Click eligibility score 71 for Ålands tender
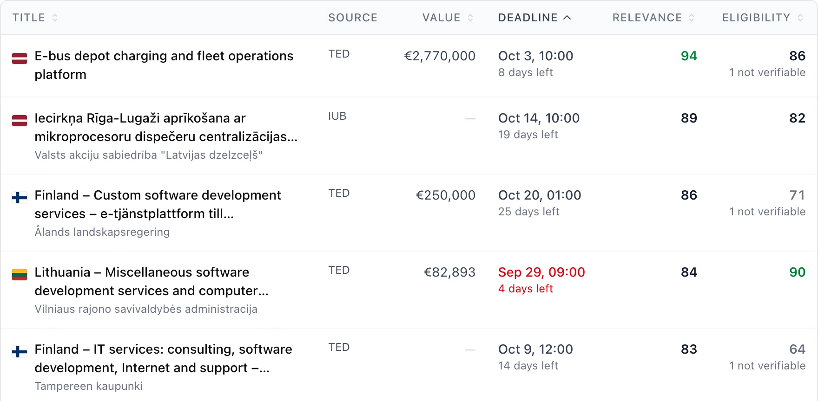The height and width of the screenshot is (401, 818). (798, 195)
